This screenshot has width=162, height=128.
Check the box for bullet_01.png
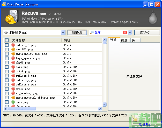pos(7,45)
